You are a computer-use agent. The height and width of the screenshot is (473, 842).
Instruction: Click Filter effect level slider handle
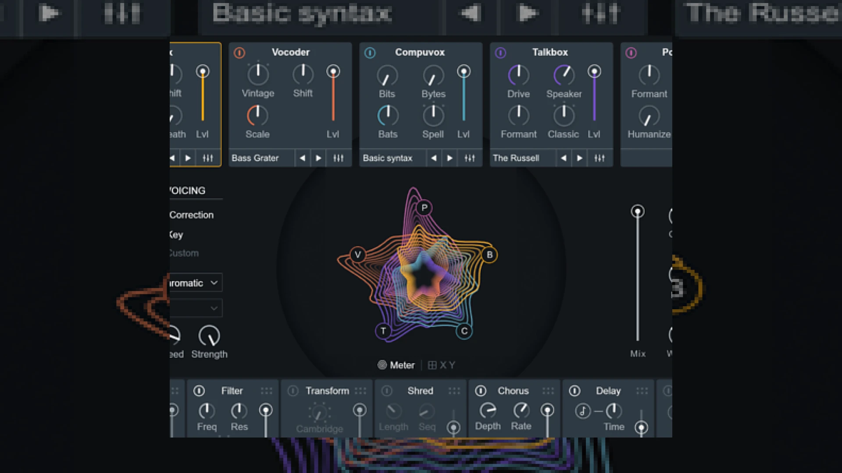(x=265, y=410)
